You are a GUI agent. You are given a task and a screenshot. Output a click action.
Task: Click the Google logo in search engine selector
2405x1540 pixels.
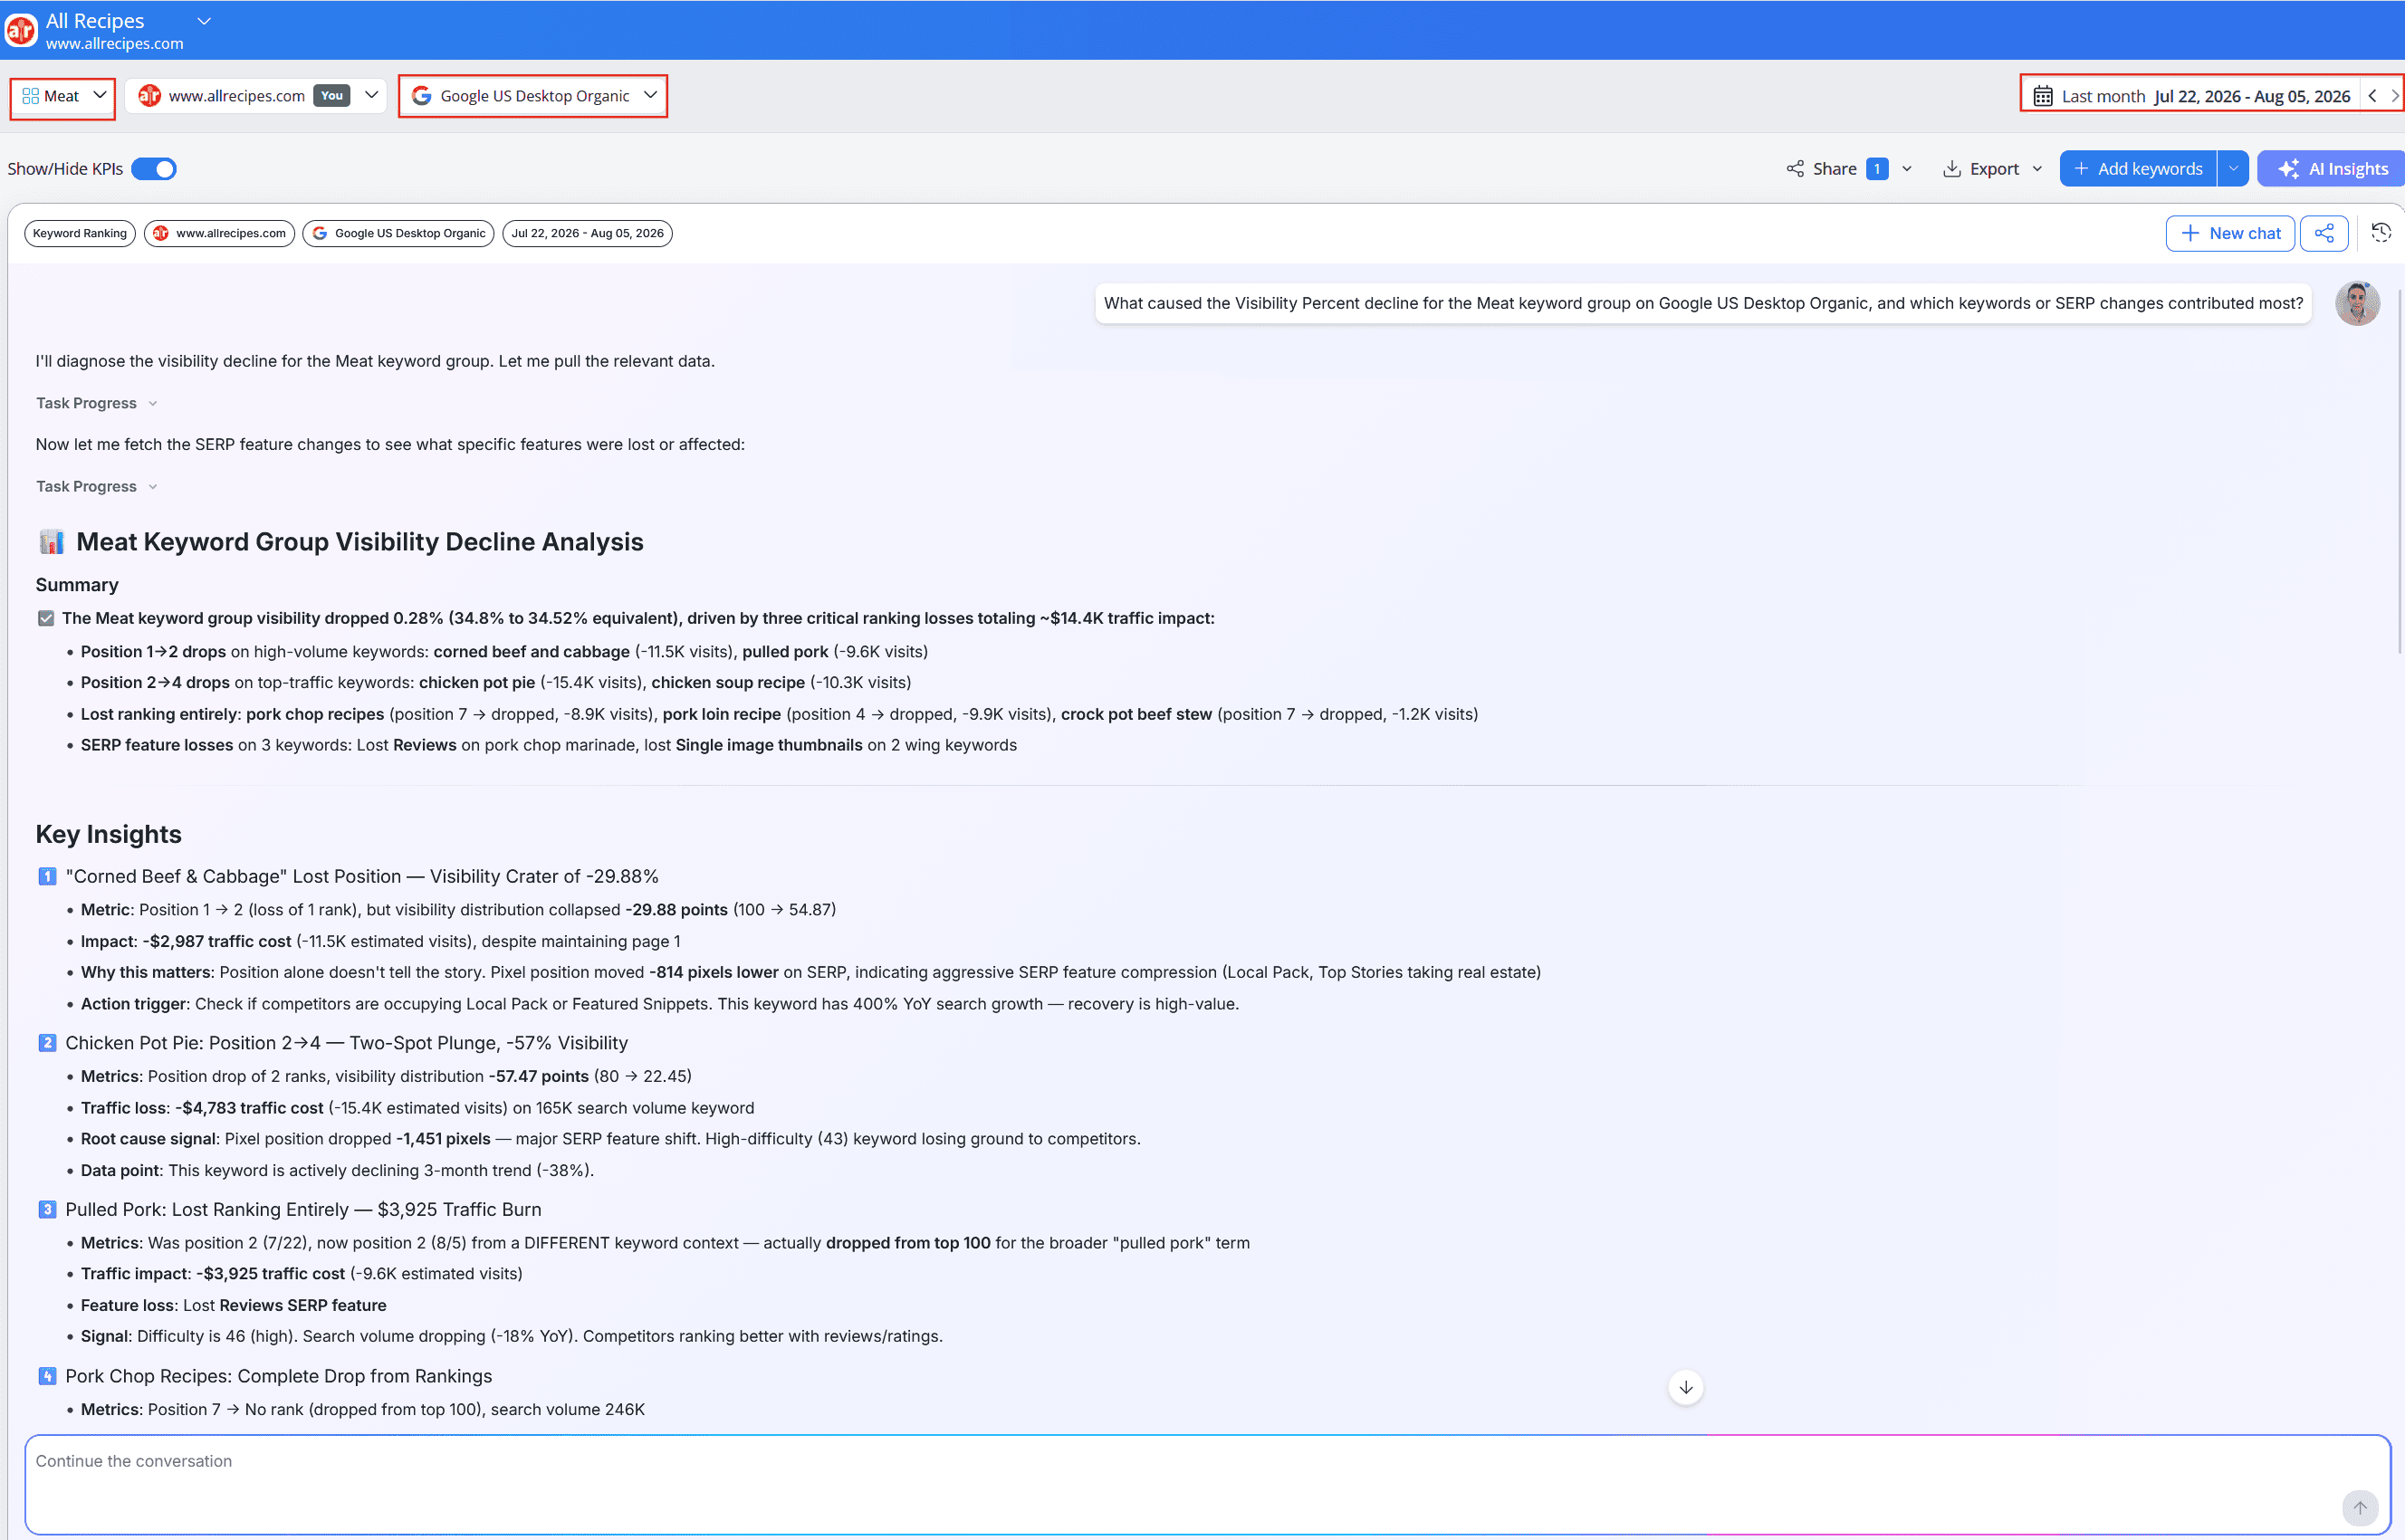422,96
